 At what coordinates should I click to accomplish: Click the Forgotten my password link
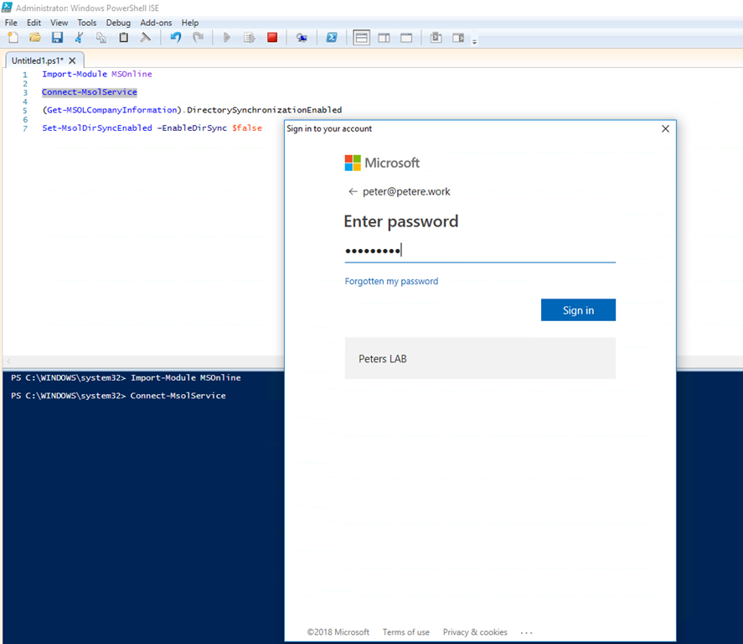point(391,282)
